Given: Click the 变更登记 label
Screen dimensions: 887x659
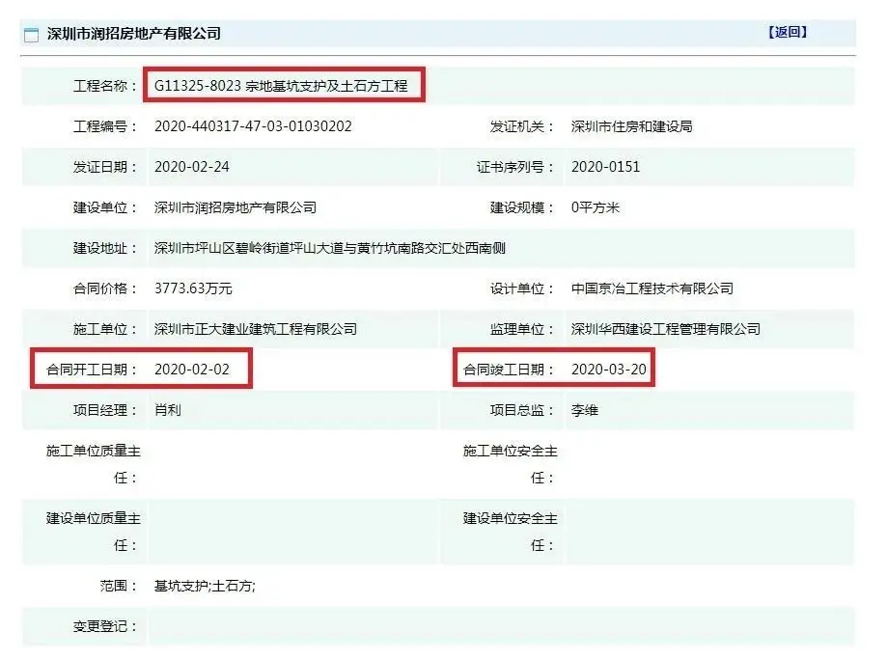Looking at the screenshot, I should 104,626.
